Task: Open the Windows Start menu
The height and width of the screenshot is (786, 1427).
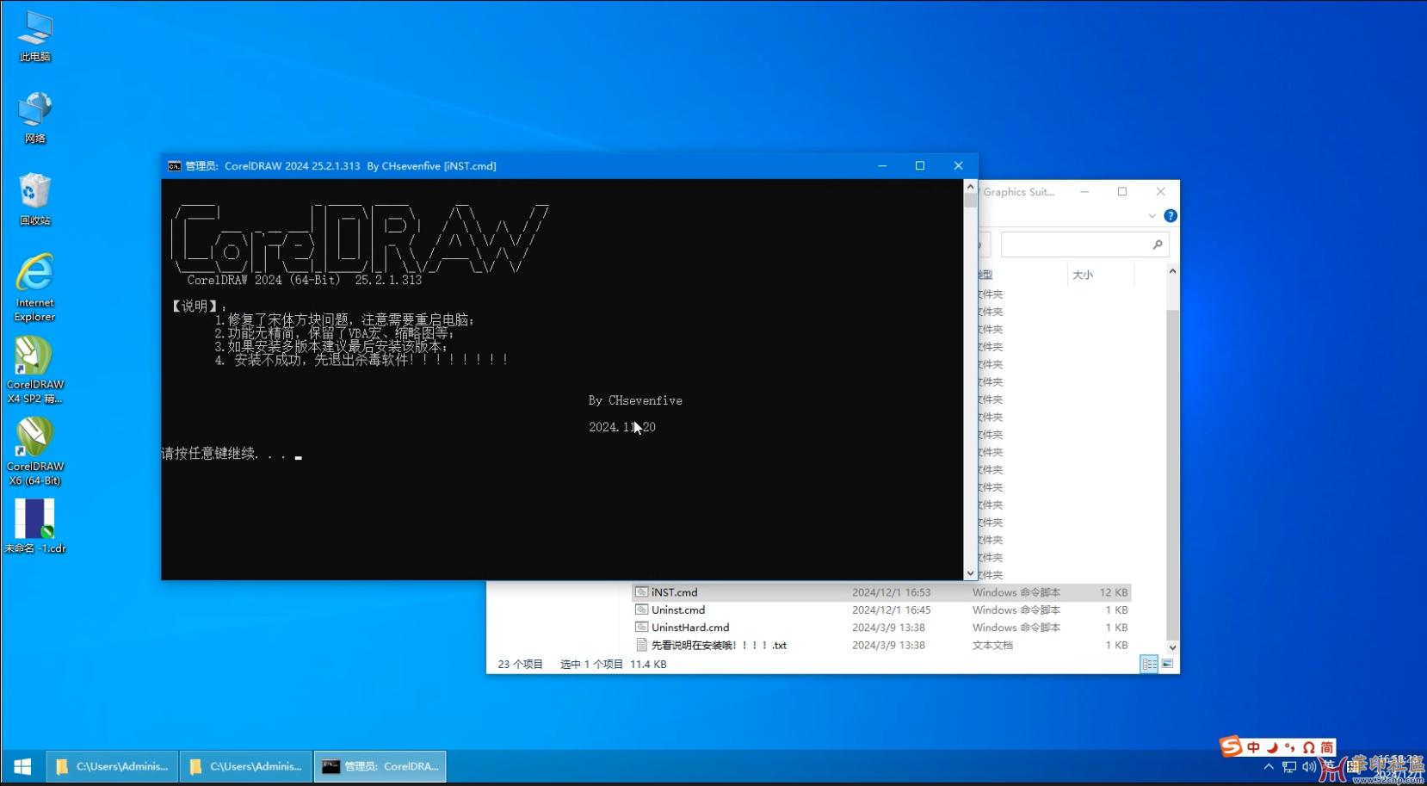Action: click(22, 766)
